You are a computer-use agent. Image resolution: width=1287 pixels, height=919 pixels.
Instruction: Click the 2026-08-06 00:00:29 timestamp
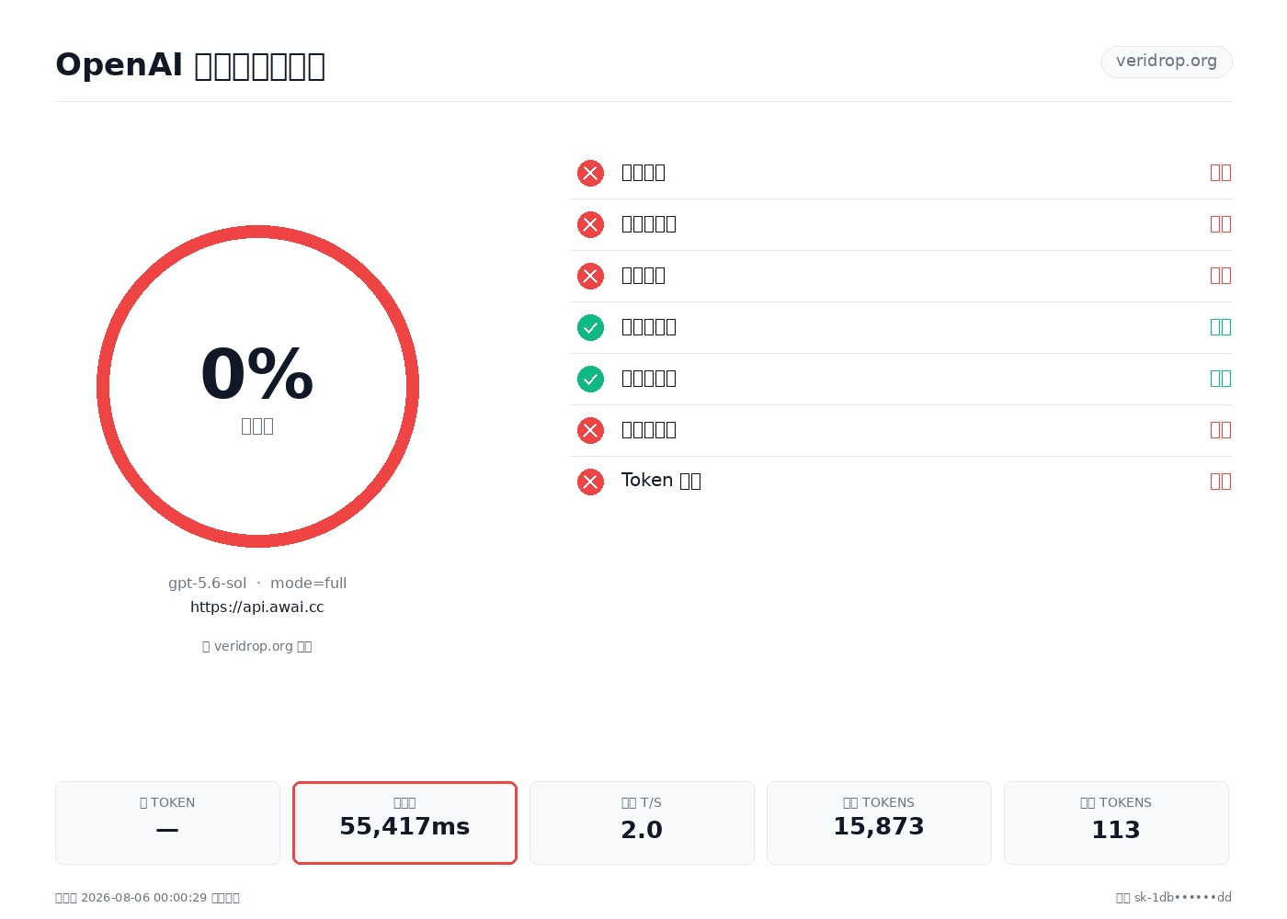click(x=143, y=898)
